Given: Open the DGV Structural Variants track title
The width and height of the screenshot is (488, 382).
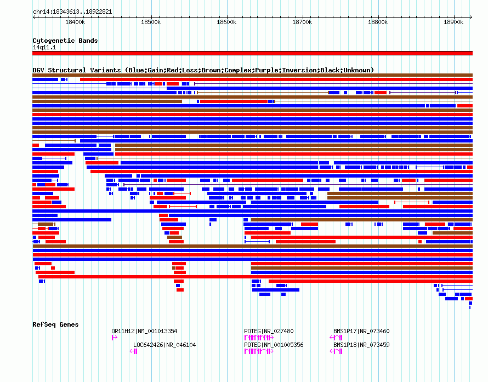Looking at the screenshot, I should [203, 70].
